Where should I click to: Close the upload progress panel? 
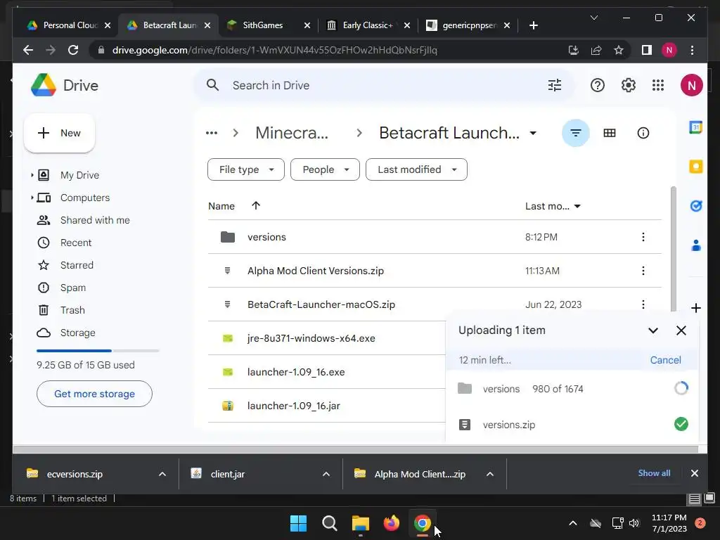(x=681, y=330)
